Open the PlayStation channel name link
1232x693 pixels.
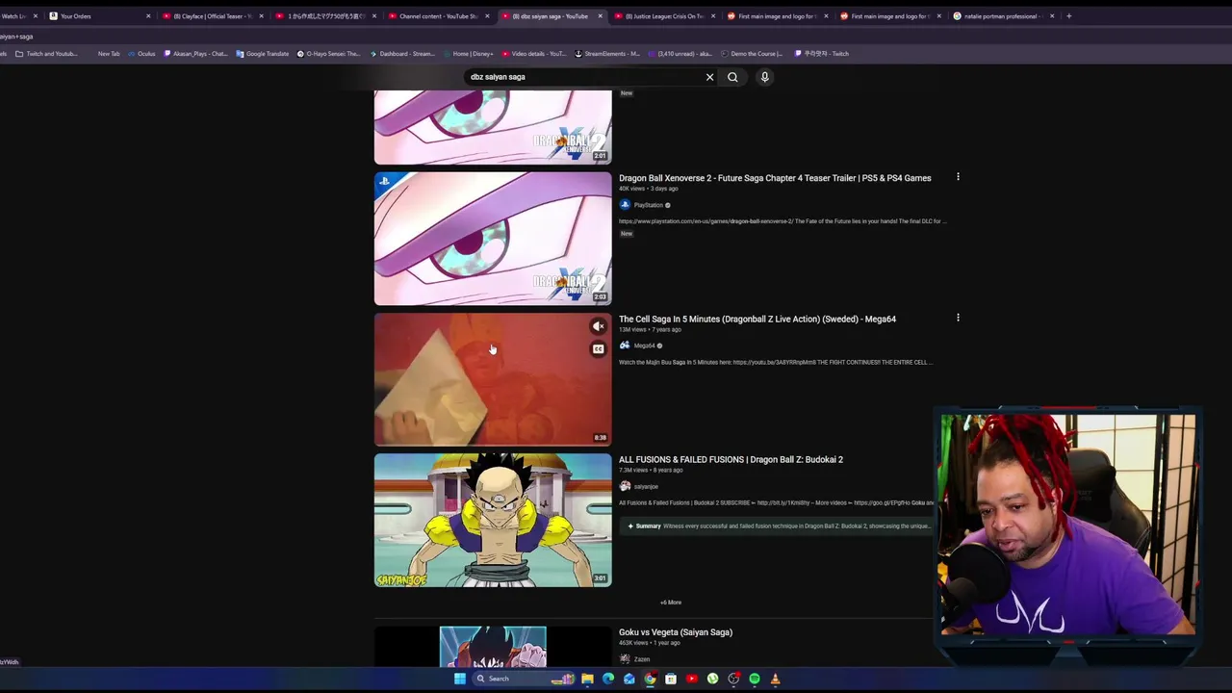648,205
